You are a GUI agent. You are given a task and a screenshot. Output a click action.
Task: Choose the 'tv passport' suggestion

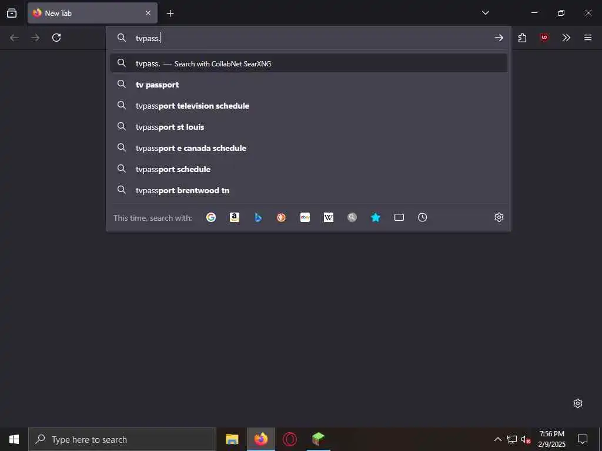[x=308, y=85]
